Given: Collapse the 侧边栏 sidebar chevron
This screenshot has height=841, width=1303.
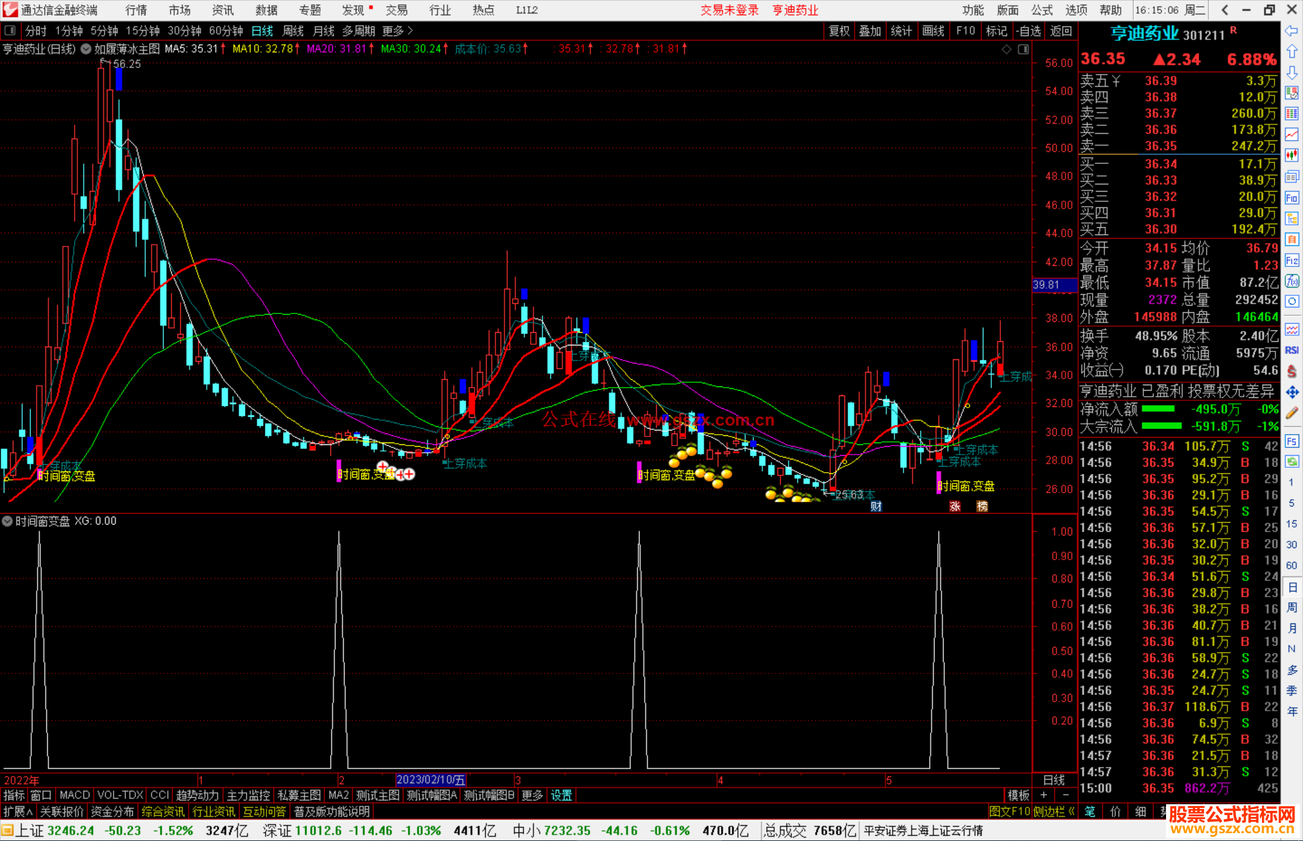Looking at the screenshot, I should tap(1071, 811).
